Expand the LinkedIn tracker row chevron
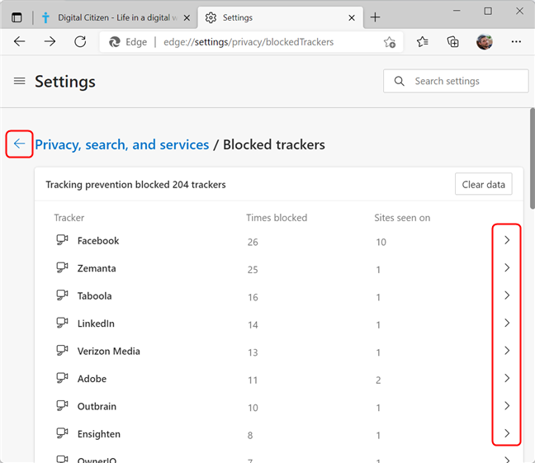The image size is (535, 463). 507,324
